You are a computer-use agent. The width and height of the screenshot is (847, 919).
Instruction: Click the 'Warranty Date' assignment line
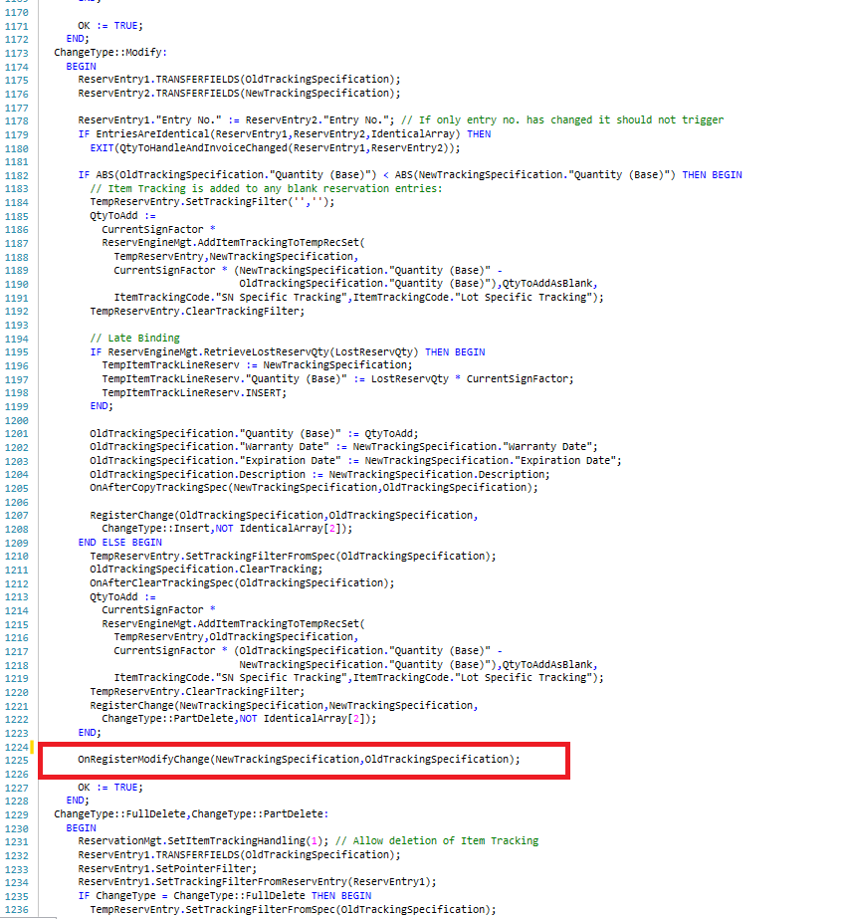[343, 447]
